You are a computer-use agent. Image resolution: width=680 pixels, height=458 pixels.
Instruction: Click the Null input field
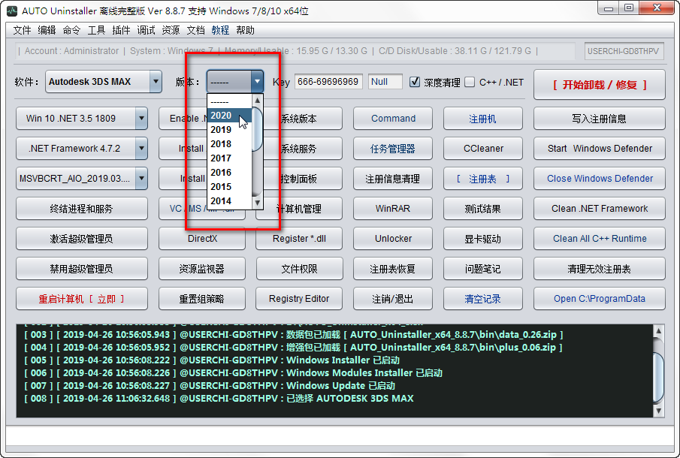click(x=385, y=81)
